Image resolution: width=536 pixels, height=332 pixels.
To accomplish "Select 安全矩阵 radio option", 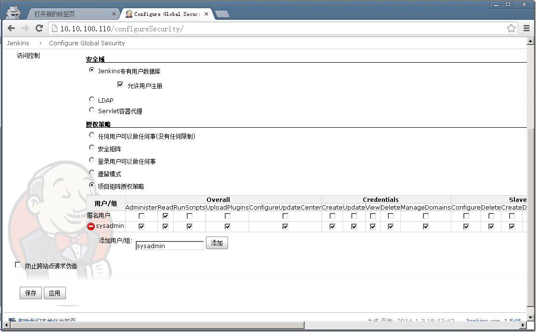I will click(91, 147).
